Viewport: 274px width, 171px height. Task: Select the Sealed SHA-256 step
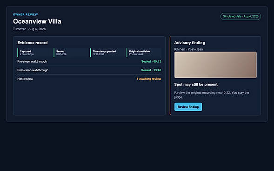(71, 53)
